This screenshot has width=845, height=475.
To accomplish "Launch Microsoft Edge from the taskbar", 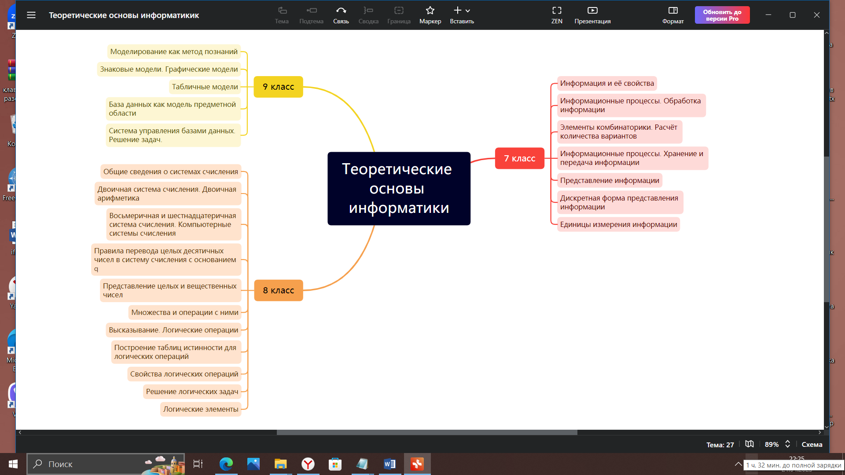I will pyautogui.click(x=226, y=464).
